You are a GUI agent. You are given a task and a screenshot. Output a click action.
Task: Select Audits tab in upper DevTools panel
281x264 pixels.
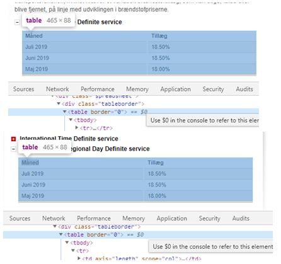[244, 89]
